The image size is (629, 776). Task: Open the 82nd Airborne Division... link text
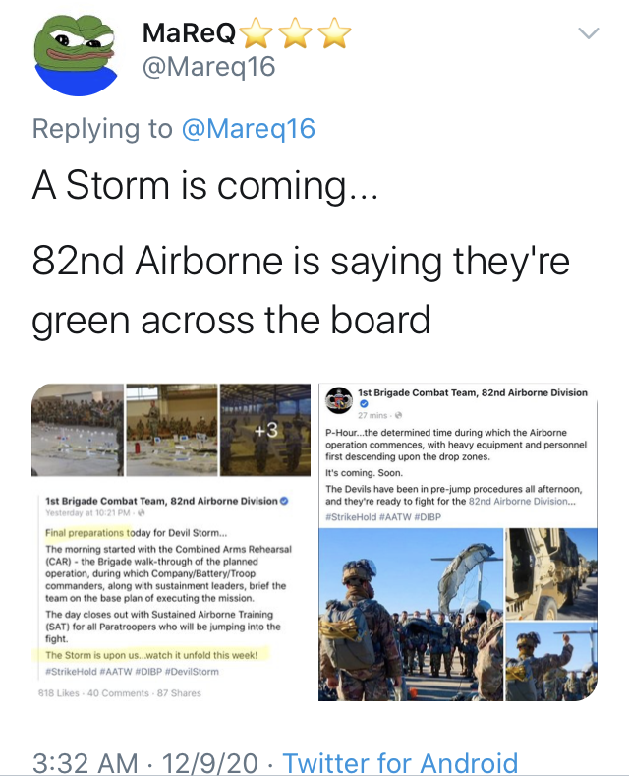pos(522,501)
